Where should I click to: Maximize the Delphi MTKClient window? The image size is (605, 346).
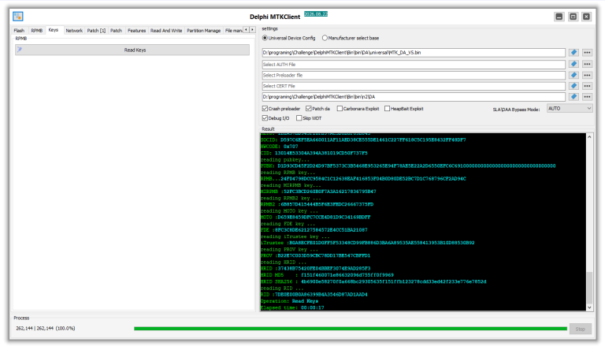pyautogui.click(x=573, y=17)
